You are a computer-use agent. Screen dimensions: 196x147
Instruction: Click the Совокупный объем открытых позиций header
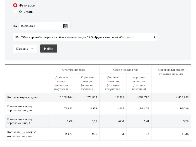(171, 72)
